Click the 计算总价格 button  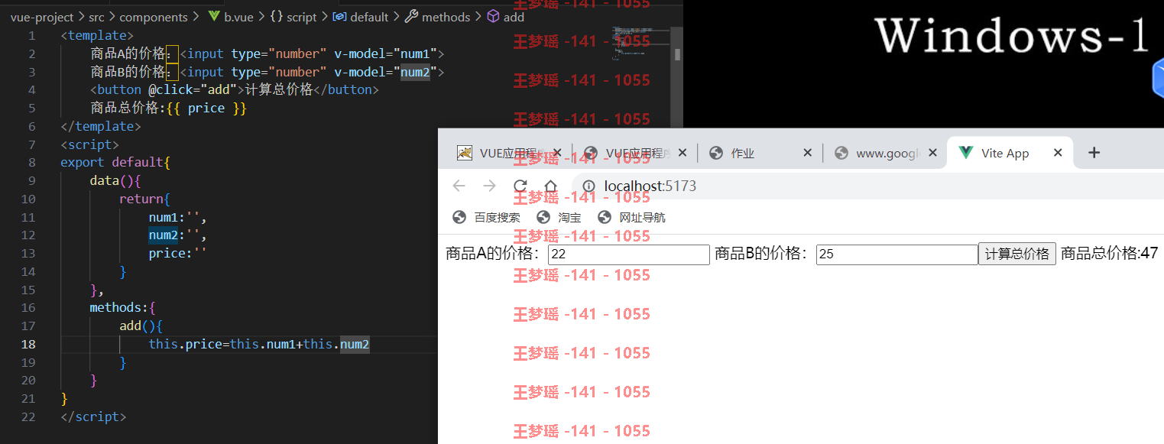[x=1017, y=254]
